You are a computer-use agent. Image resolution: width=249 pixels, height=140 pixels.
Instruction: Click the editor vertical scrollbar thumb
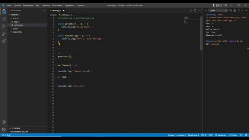pyautogui.click(x=202, y=33)
